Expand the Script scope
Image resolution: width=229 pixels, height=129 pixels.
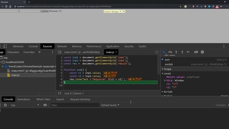(x=162, y=92)
